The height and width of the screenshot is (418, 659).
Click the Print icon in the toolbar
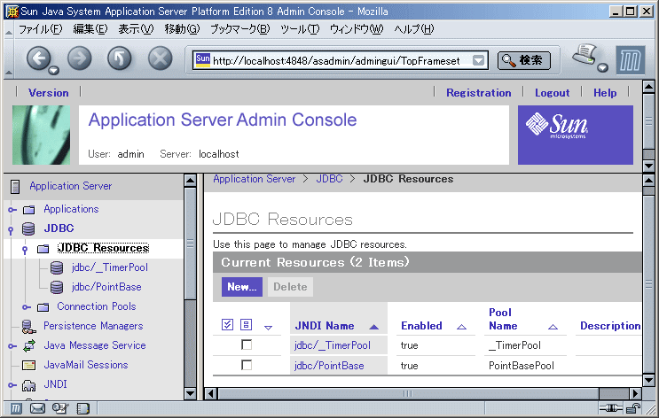[x=584, y=55]
